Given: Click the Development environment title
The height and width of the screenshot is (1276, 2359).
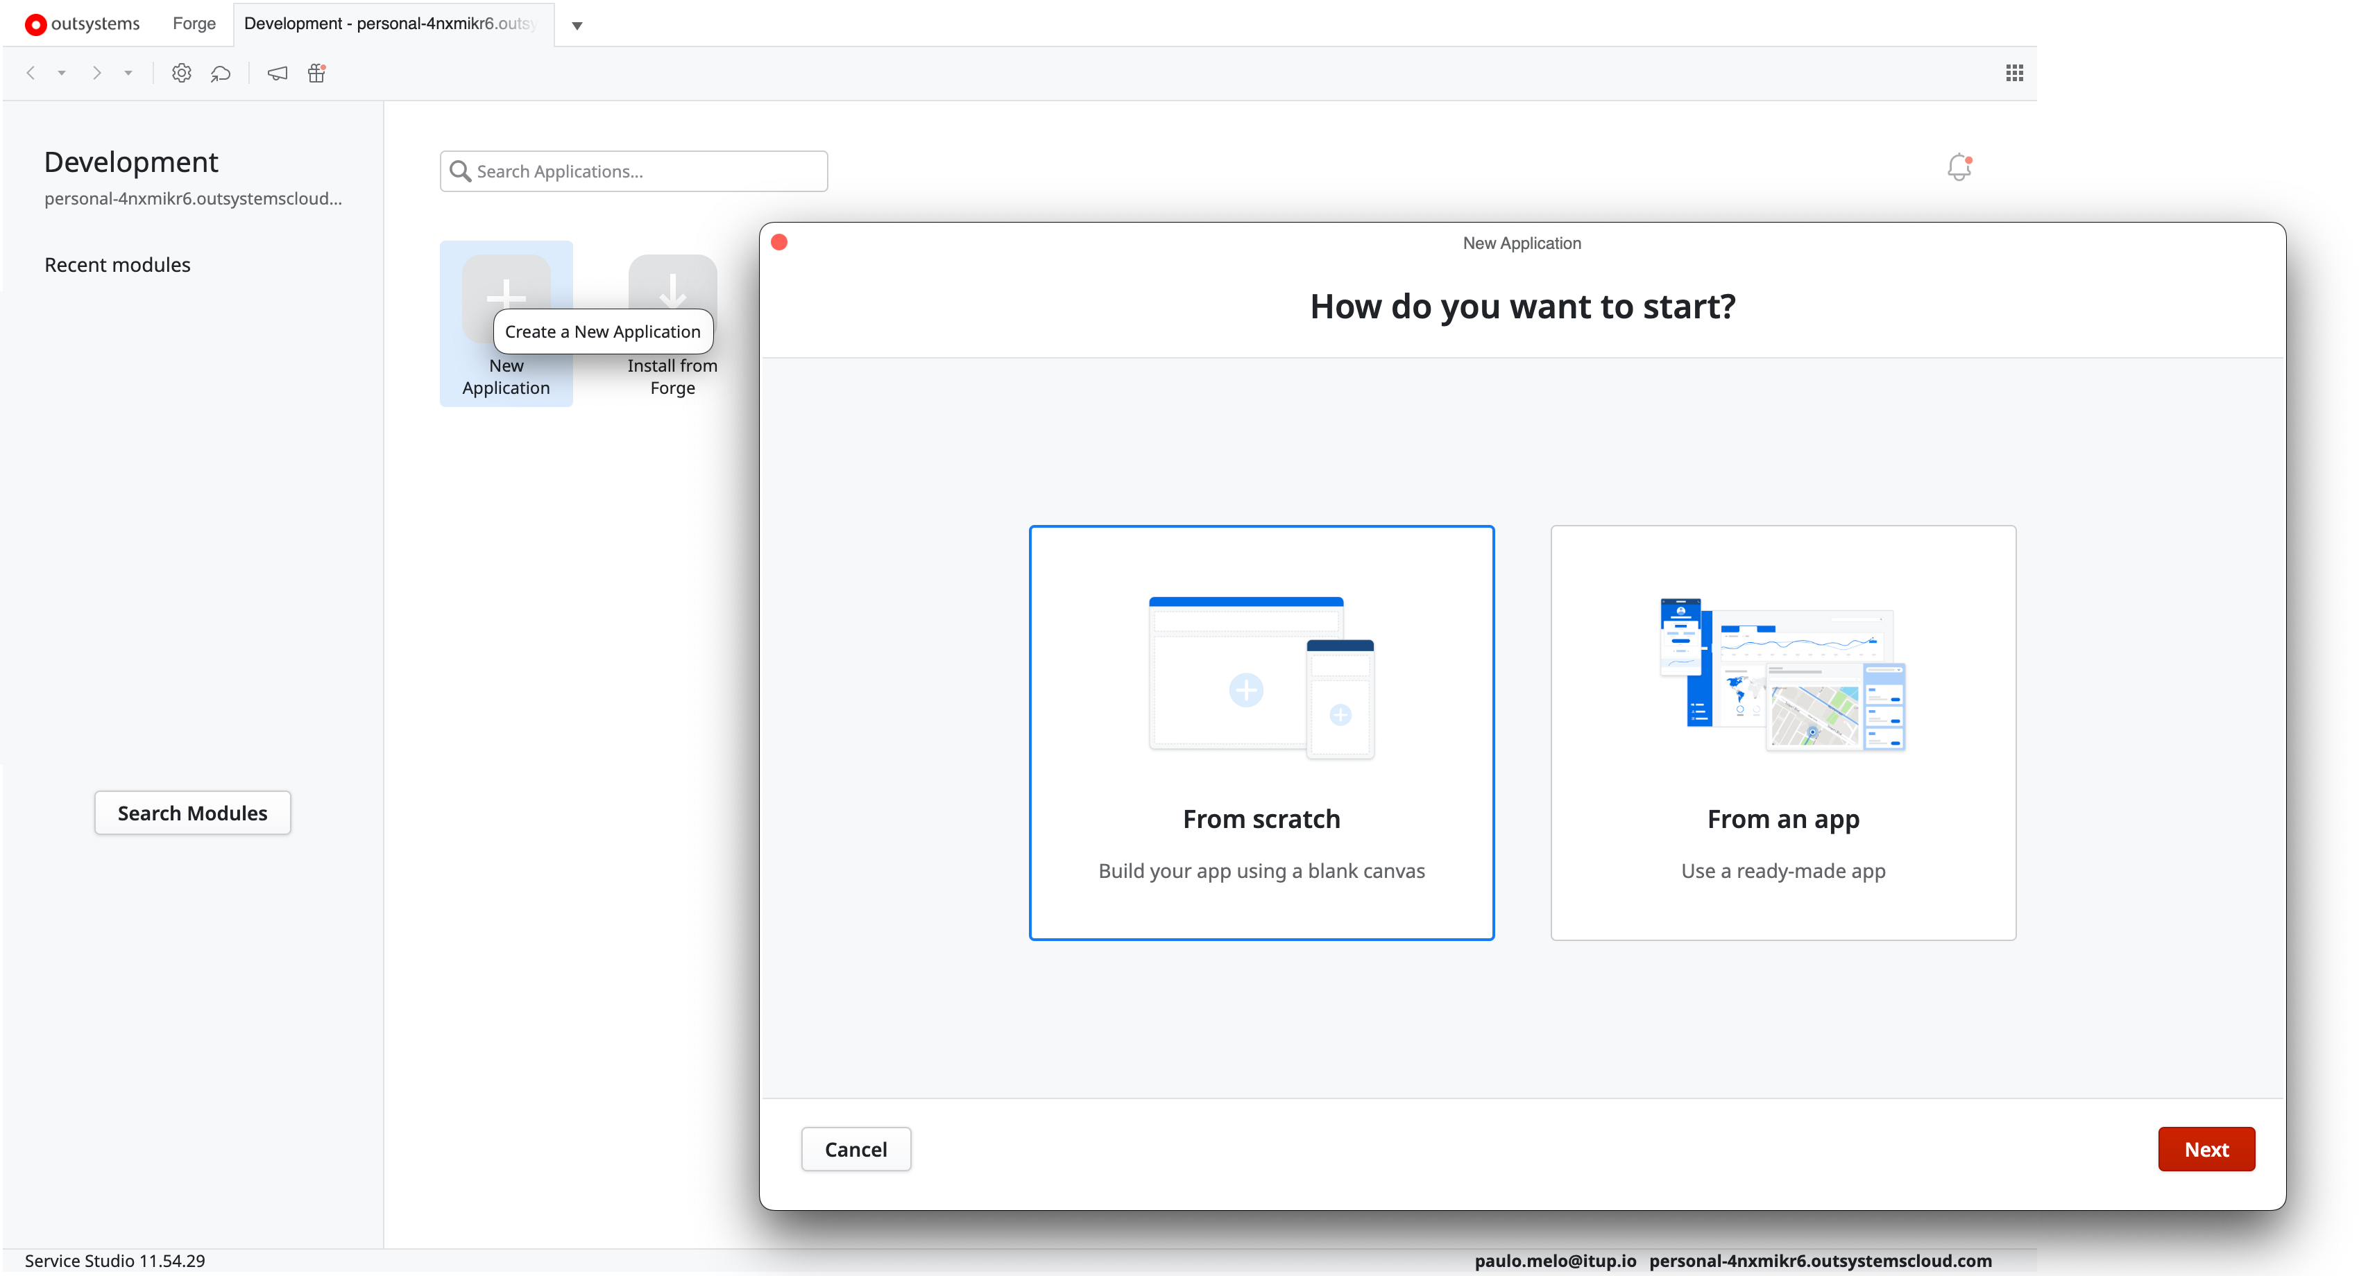Looking at the screenshot, I should [131, 162].
